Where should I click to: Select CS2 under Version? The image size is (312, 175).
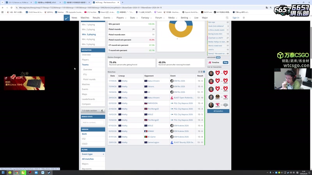(84, 139)
